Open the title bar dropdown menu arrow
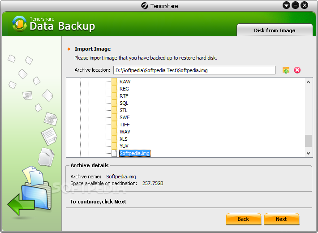Viewport: 318px width, 233px height. 286,5
